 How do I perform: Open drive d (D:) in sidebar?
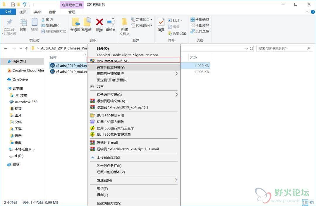16,156
